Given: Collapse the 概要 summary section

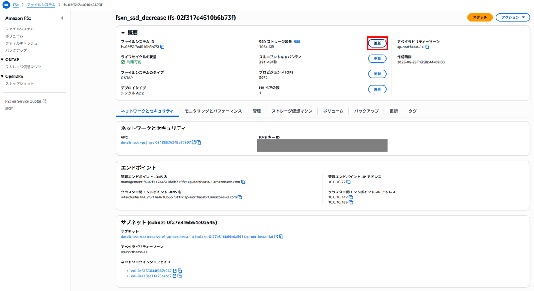Looking at the screenshot, I should (x=123, y=33).
